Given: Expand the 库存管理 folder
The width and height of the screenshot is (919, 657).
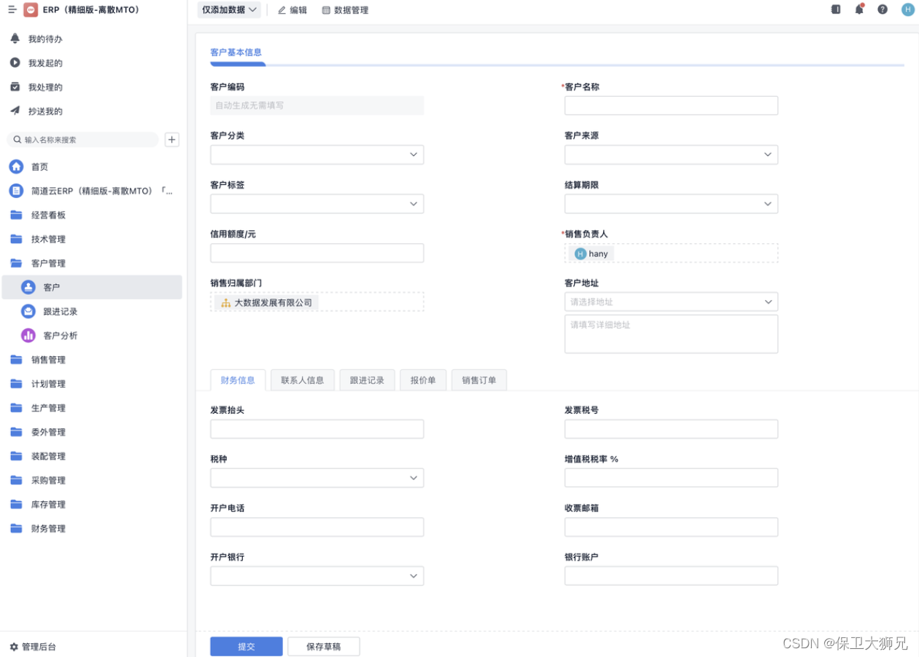Looking at the screenshot, I should 16,504.
